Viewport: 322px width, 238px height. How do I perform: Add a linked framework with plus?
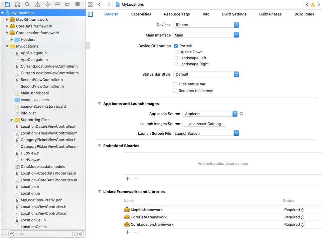pos(128,232)
